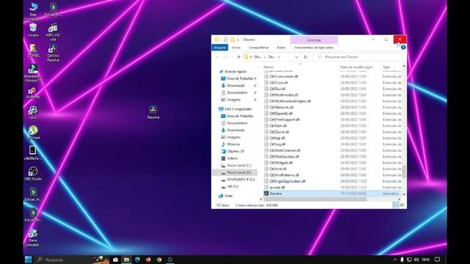Open Microsoft Edge from the taskbar
Image resolution: width=470 pixels, height=264 pixels.
[x=137, y=260]
